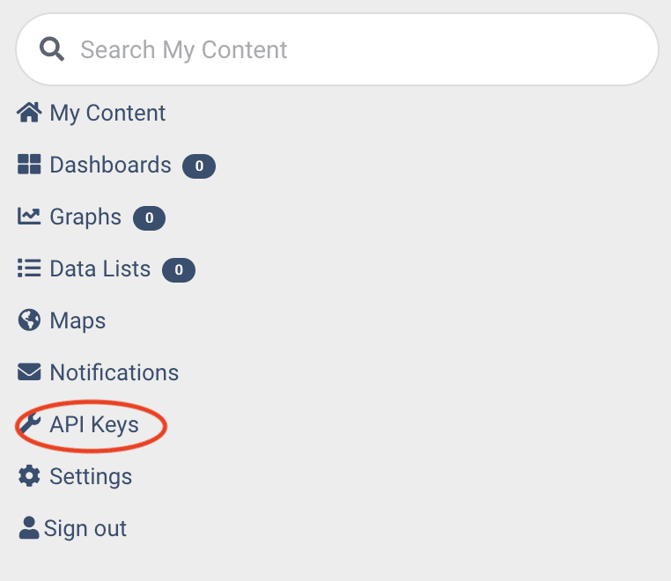
Task: Click the Data Lists bullet list icon
Action: coord(29,268)
